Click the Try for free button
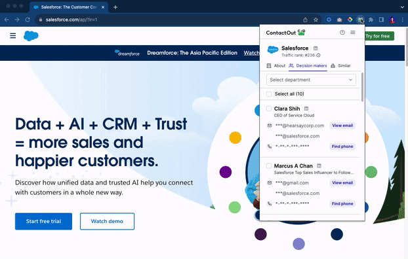 click(379, 36)
